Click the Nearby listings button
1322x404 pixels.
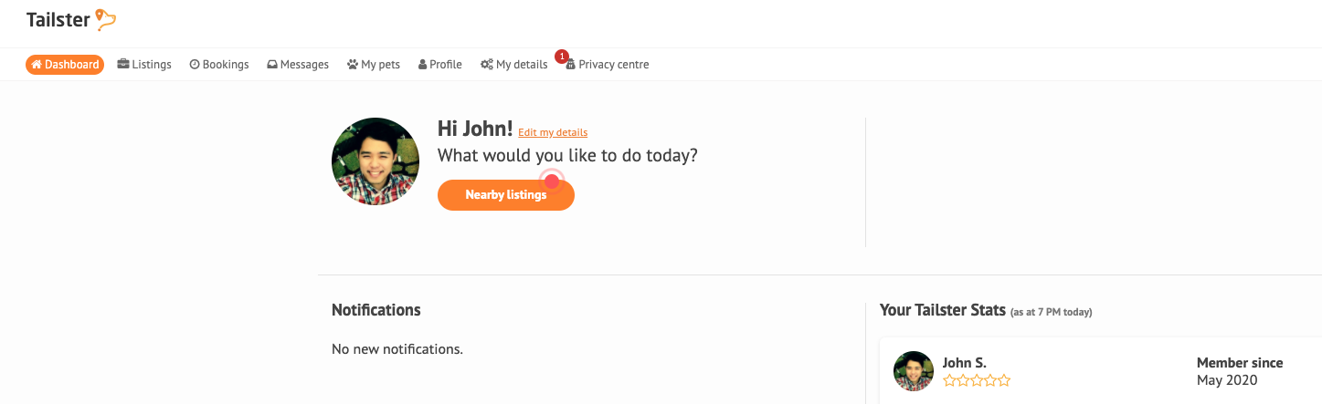click(506, 195)
